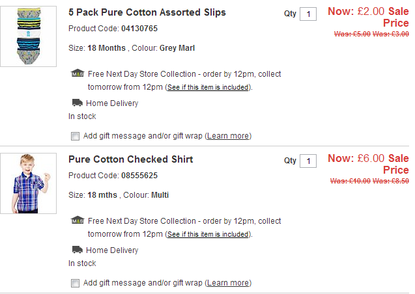Click 'See if this item is included' for Slips
Screen dimensions: 415x294
click(x=208, y=87)
